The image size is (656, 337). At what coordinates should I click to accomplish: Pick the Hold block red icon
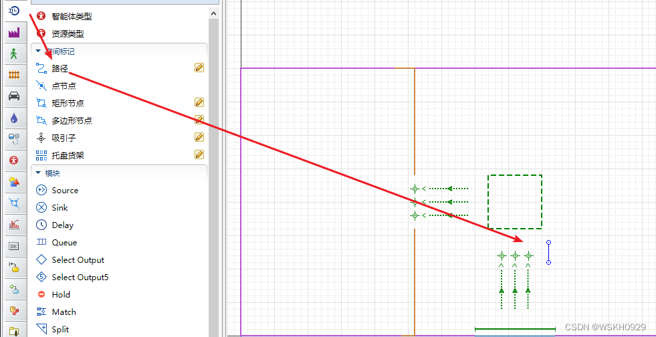[x=41, y=294]
